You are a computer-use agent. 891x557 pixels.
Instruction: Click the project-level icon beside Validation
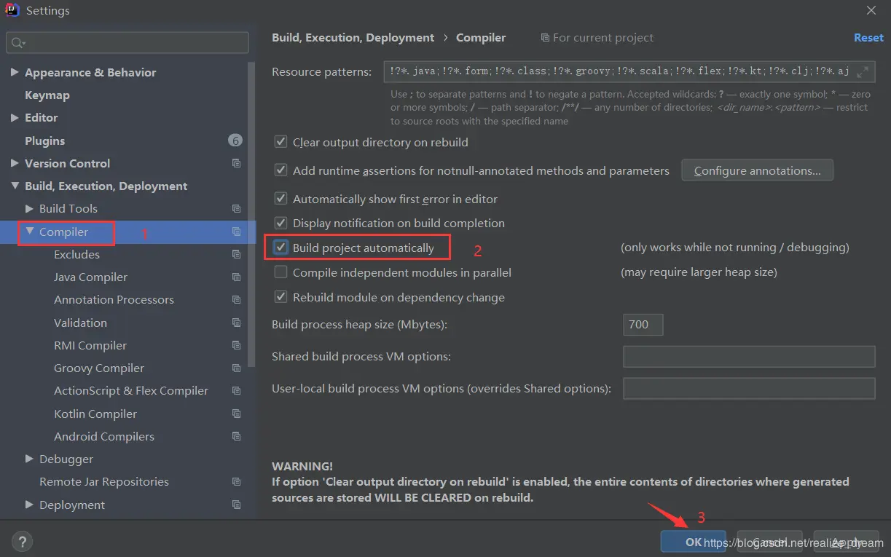236,323
